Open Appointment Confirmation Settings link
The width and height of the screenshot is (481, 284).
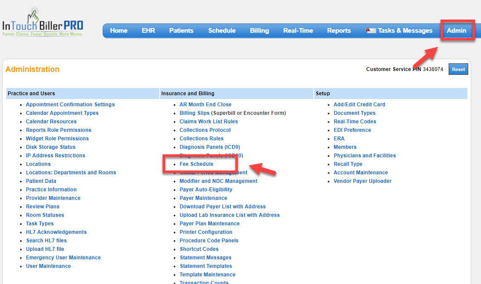click(x=70, y=105)
